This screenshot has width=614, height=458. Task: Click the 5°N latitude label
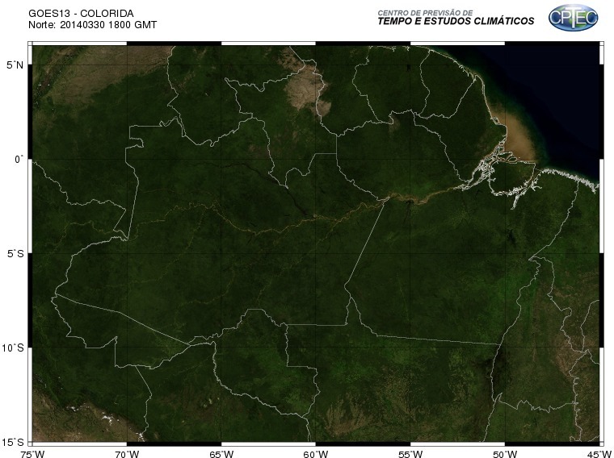[x=15, y=65]
